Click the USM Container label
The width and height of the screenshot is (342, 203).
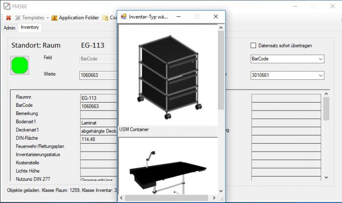[x=134, y=130]
